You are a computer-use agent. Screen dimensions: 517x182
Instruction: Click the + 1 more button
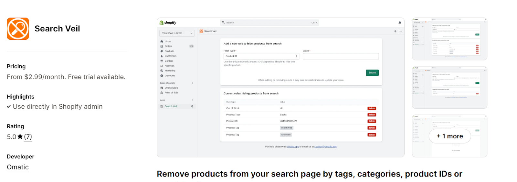click(450, 136)
